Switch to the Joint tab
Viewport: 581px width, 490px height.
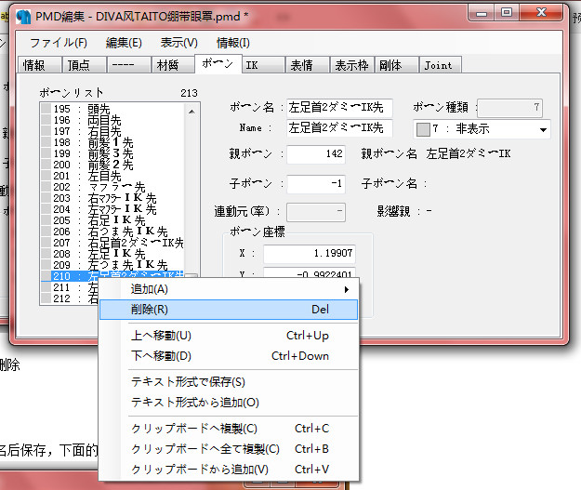click(440, 65)
